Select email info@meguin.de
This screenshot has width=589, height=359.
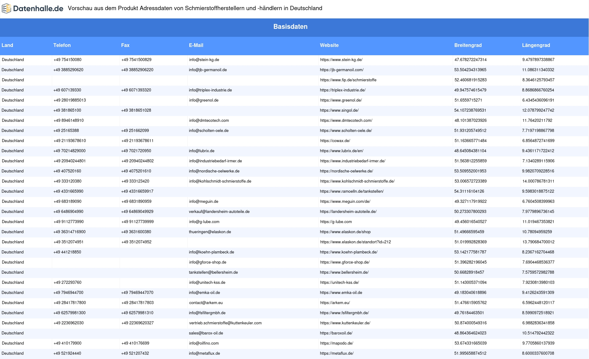pos(204,202)
